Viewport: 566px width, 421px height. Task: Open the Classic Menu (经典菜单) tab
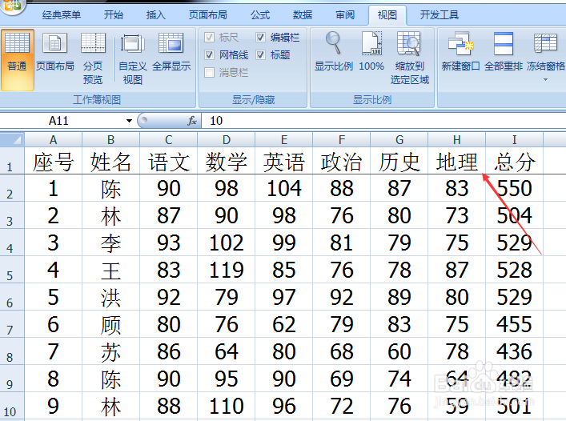(62, 15)
